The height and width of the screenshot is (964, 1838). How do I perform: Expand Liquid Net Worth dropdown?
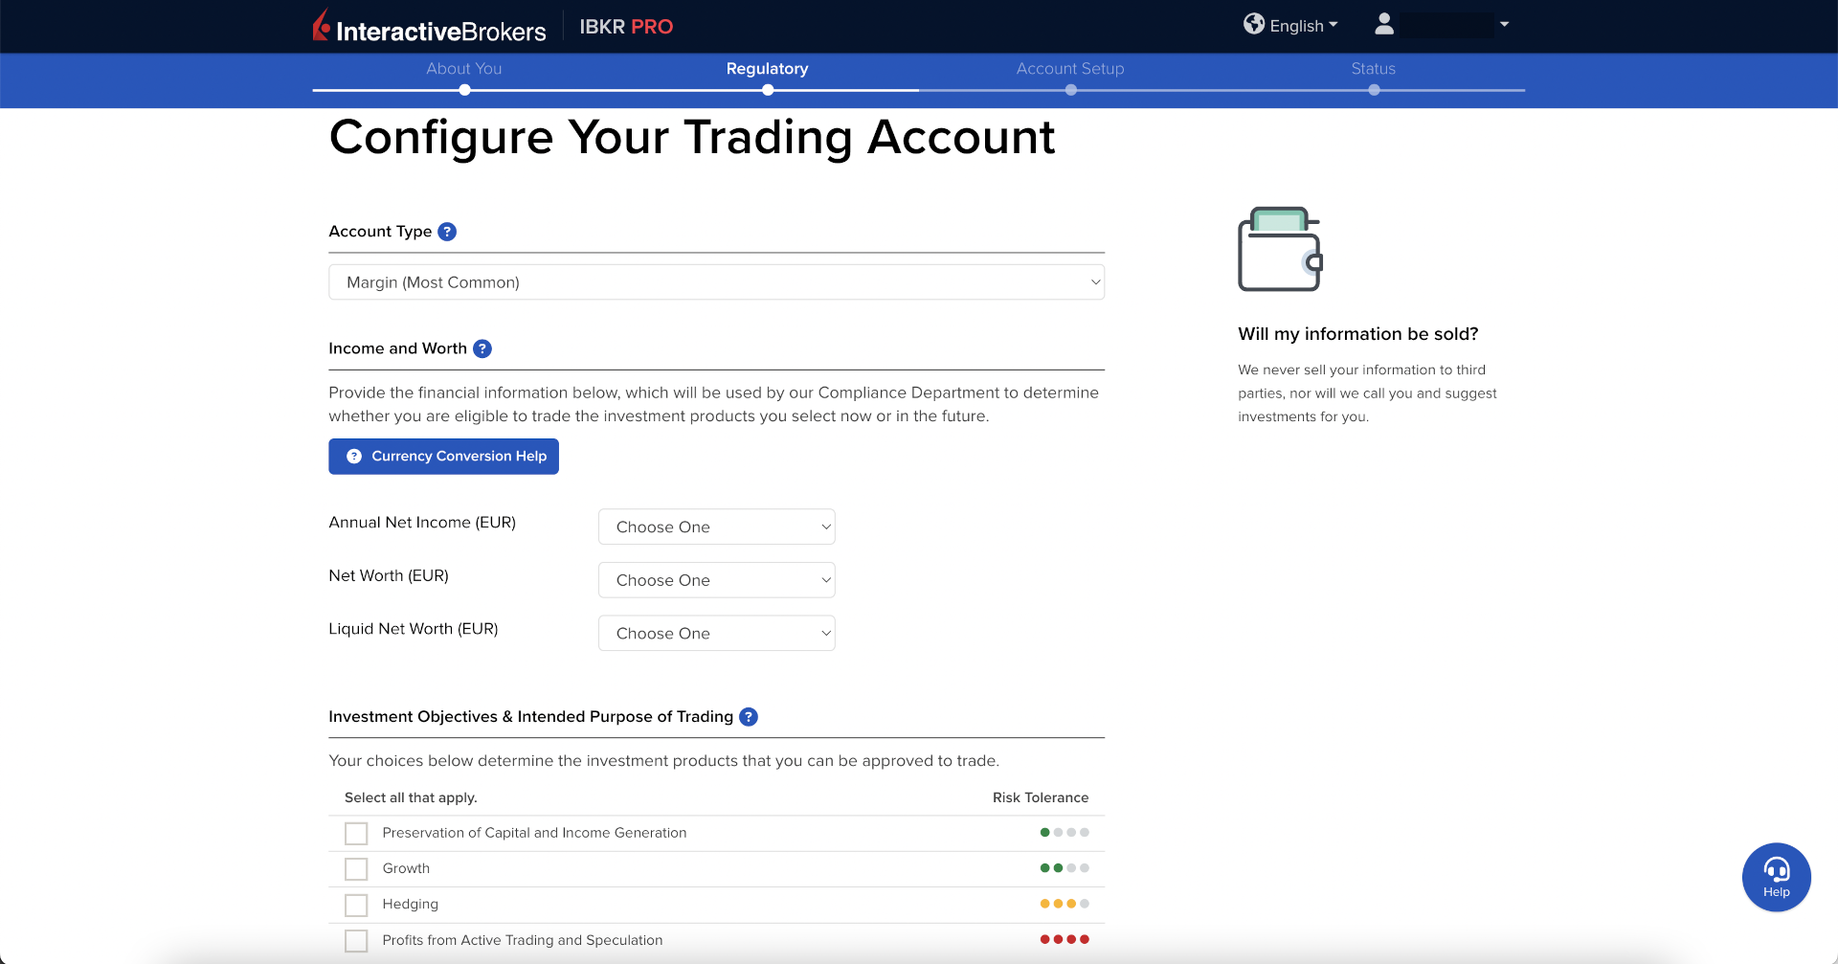716,634
